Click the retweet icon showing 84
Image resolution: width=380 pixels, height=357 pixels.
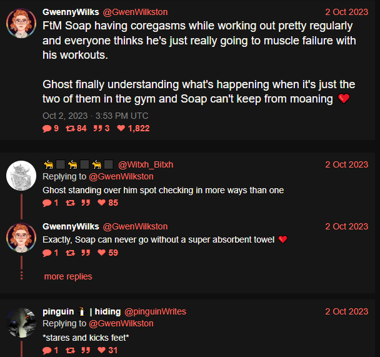point(71,129)
